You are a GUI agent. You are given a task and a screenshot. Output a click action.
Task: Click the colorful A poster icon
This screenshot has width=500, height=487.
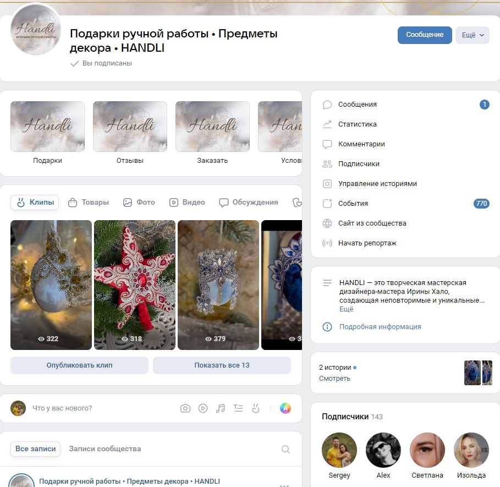click(285, 408)
